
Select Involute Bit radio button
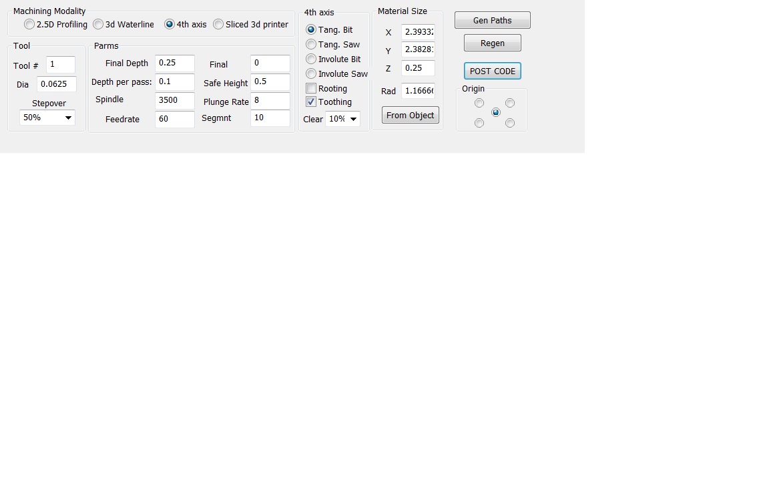311,59
